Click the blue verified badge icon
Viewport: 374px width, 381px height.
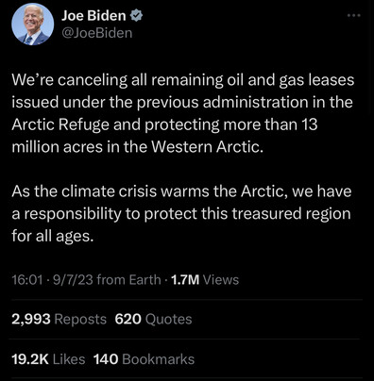(x=136, y=15)
